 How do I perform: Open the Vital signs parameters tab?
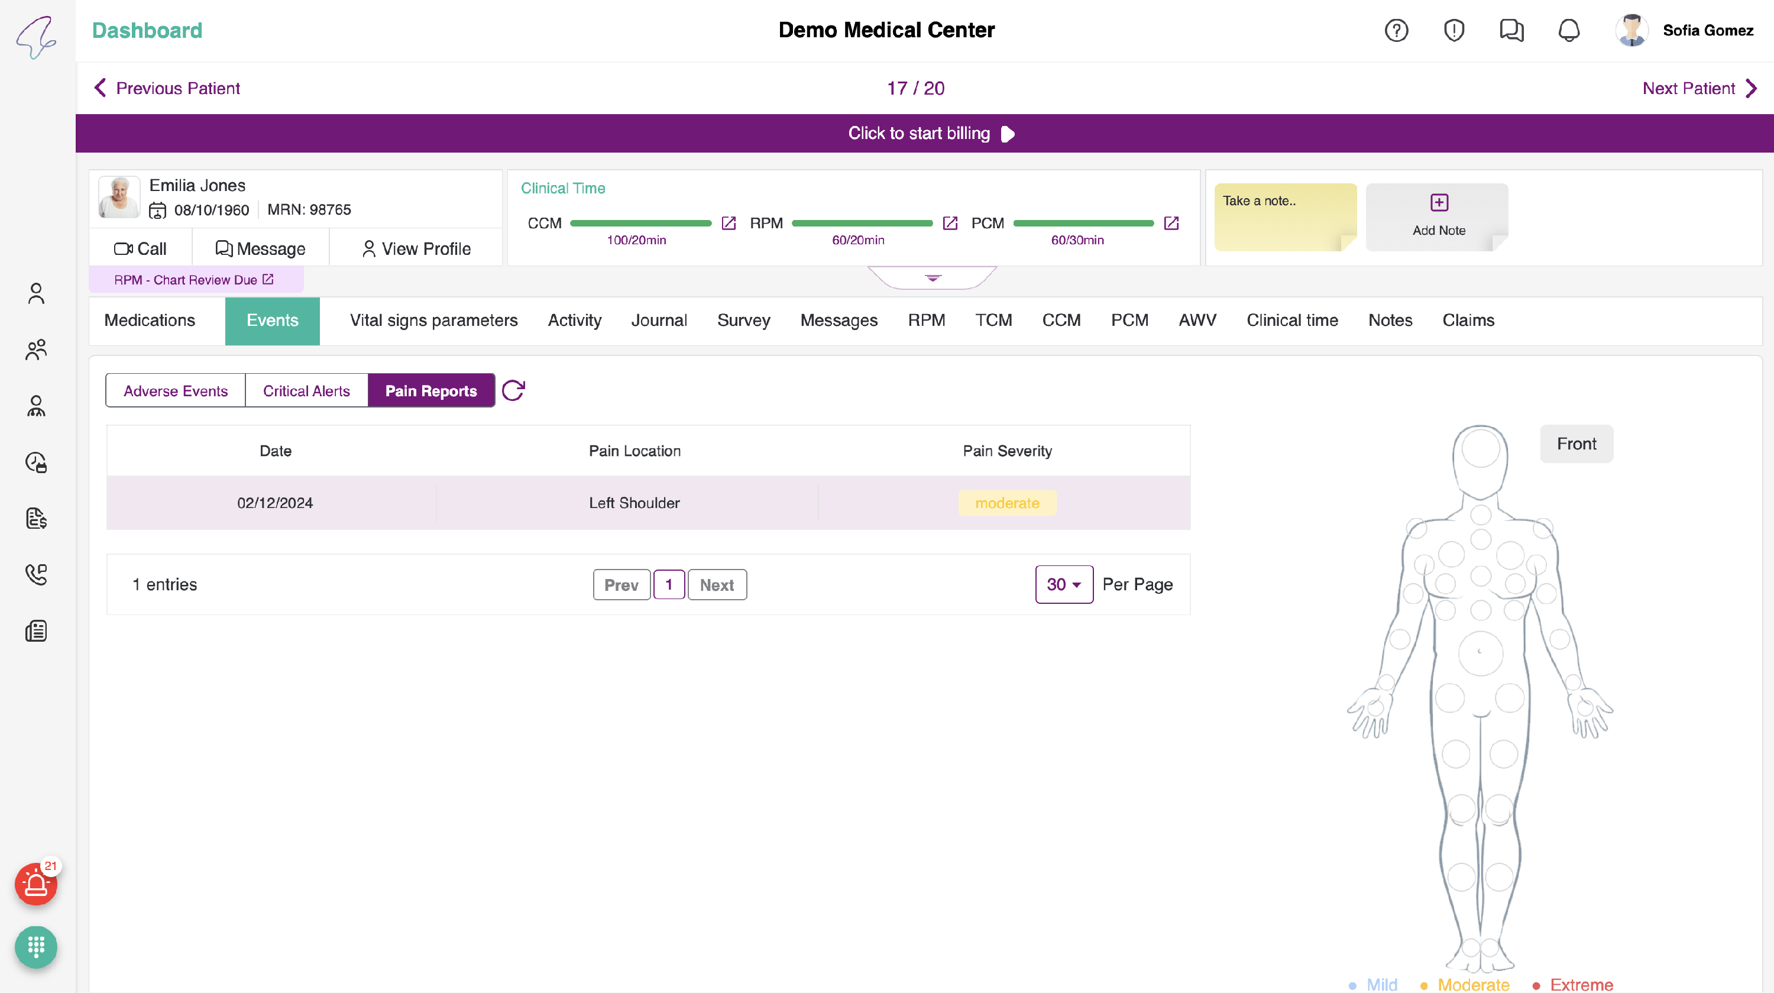point(433,320)
